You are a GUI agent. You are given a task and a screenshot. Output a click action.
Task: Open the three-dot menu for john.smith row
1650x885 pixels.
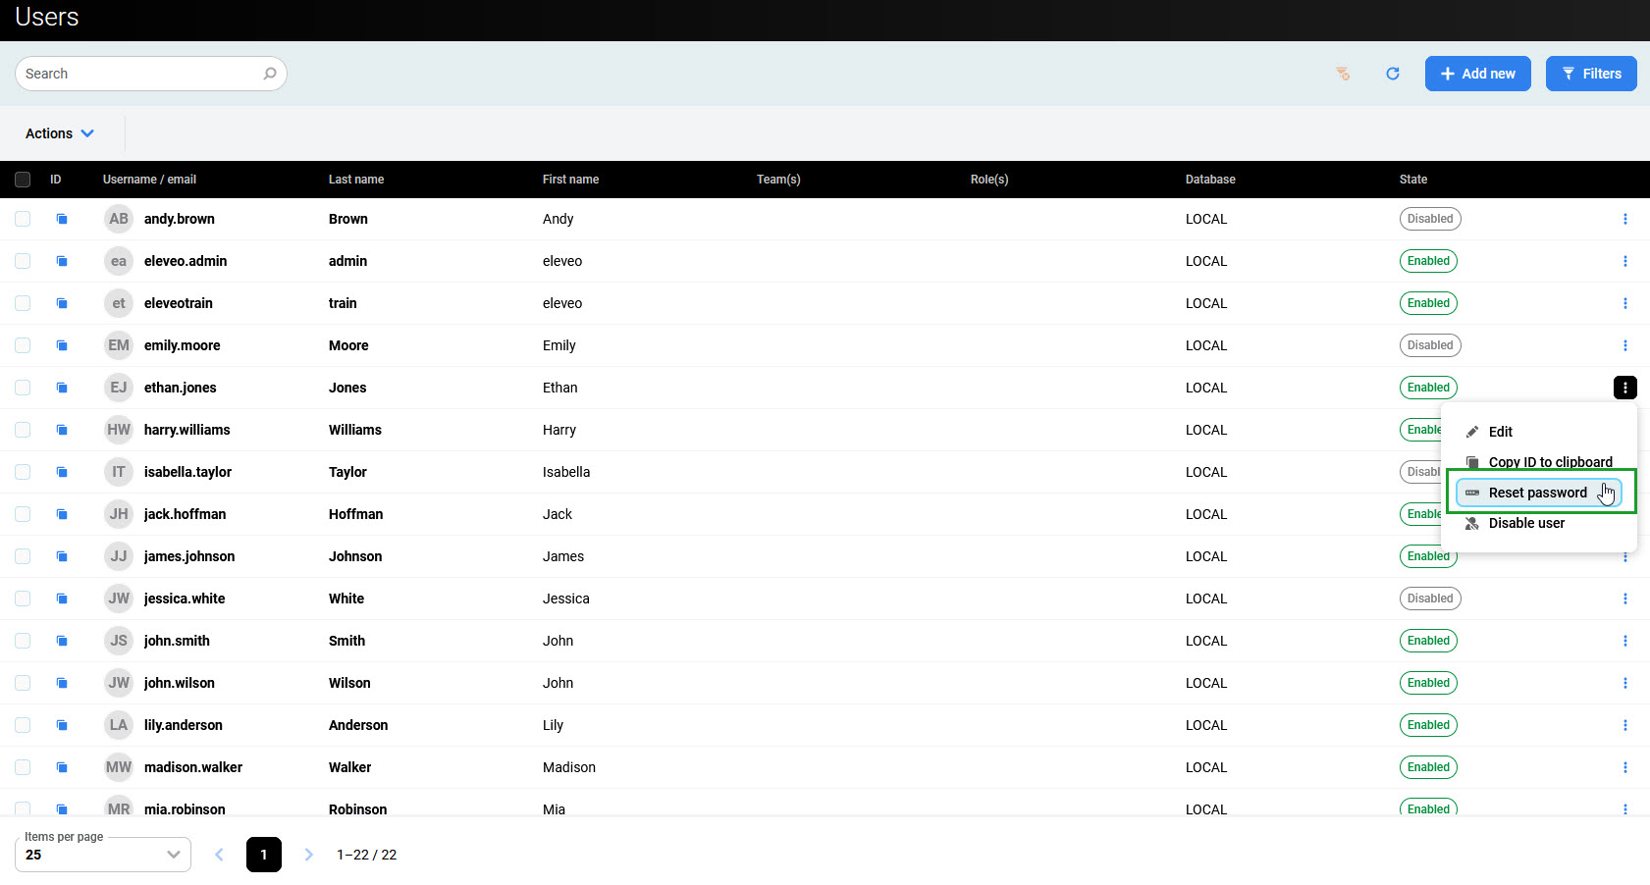(x=1624, y=641)
